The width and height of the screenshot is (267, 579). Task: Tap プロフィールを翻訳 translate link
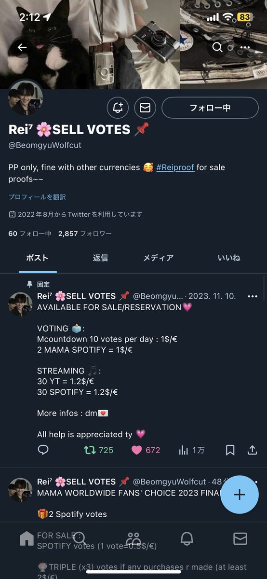pyautogui.click(x=37, y=197)
